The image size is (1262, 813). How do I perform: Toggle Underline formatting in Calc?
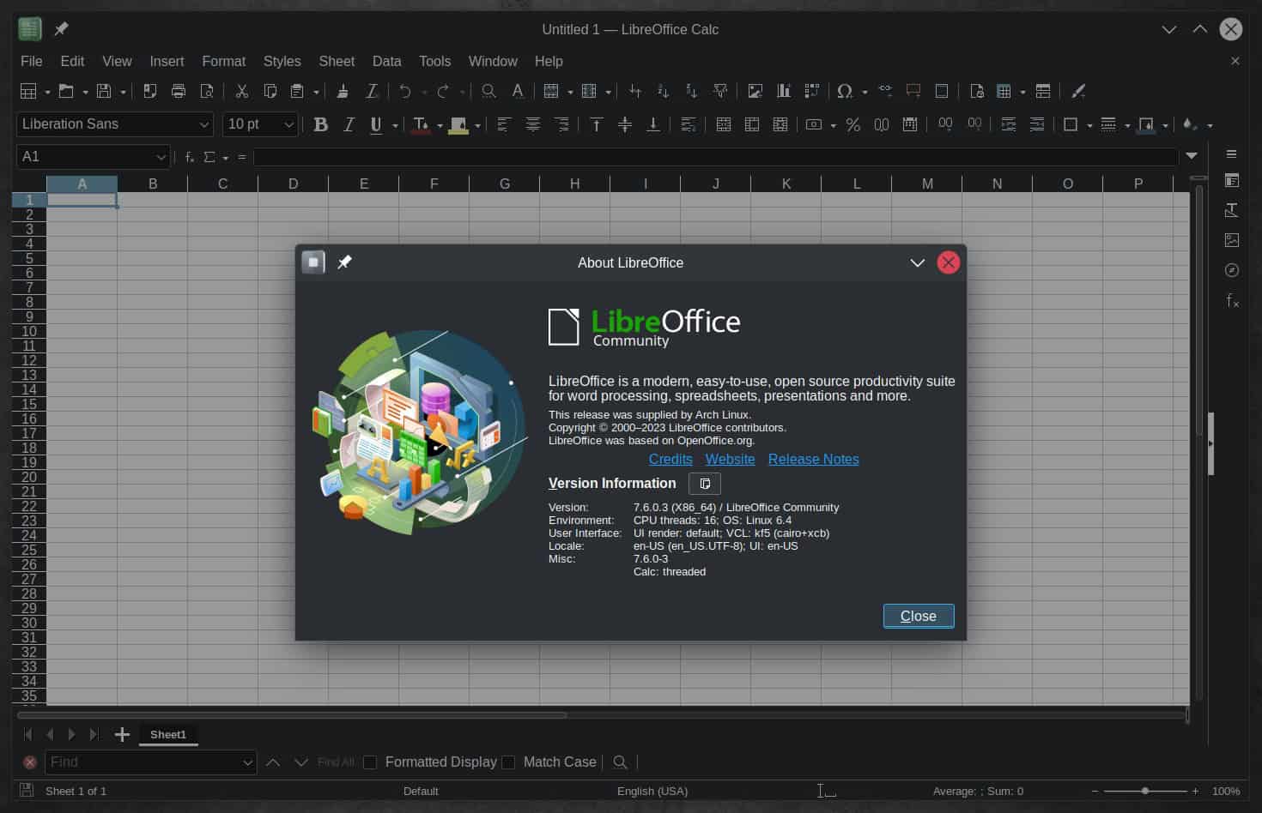click(376, 124)
